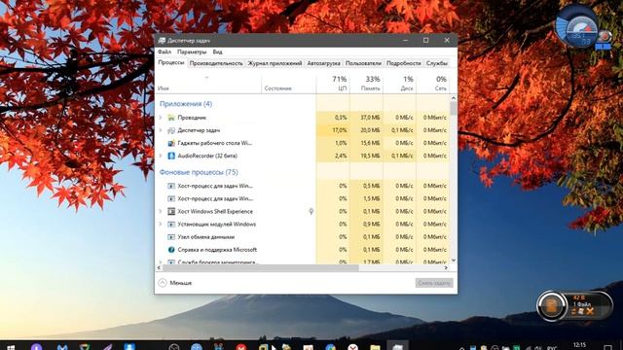The width and height of the screenshot is (623, 350).
Task: Click the Фоновые процессы (75) group heading
Action: point(199,172)
